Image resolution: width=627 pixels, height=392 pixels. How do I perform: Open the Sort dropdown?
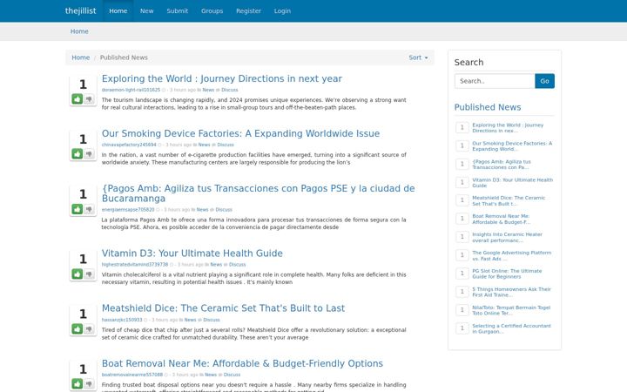tap(418, 57)
